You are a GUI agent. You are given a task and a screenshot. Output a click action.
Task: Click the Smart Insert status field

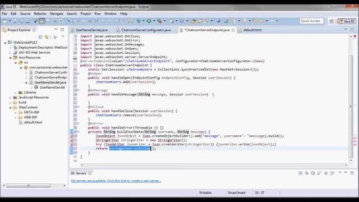(237, 193)
